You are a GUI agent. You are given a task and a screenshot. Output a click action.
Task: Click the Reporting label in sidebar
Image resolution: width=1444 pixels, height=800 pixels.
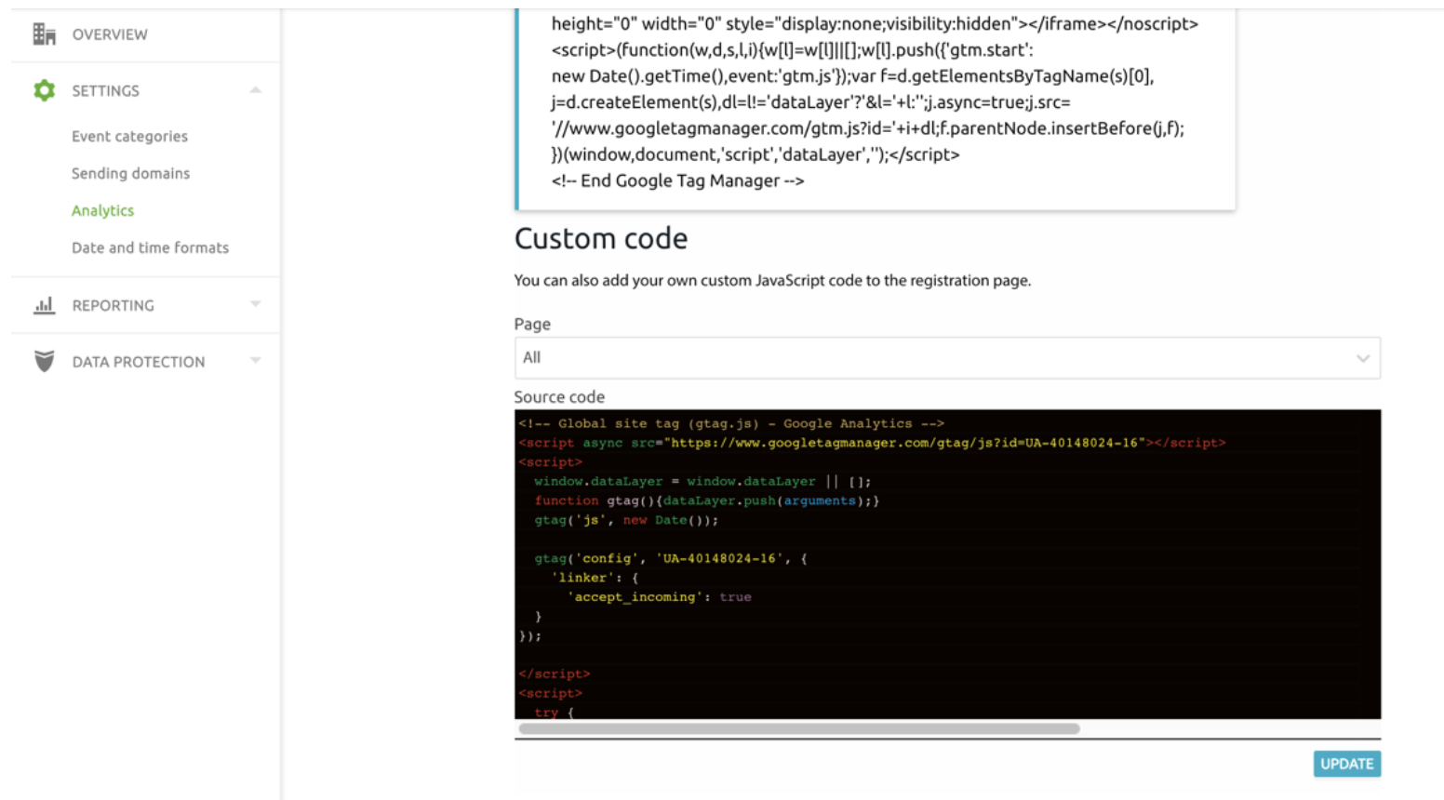(x=113, y=305)
